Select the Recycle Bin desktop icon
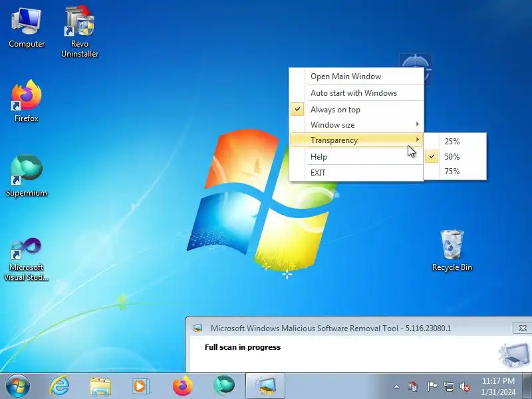 tap(452, 251)
